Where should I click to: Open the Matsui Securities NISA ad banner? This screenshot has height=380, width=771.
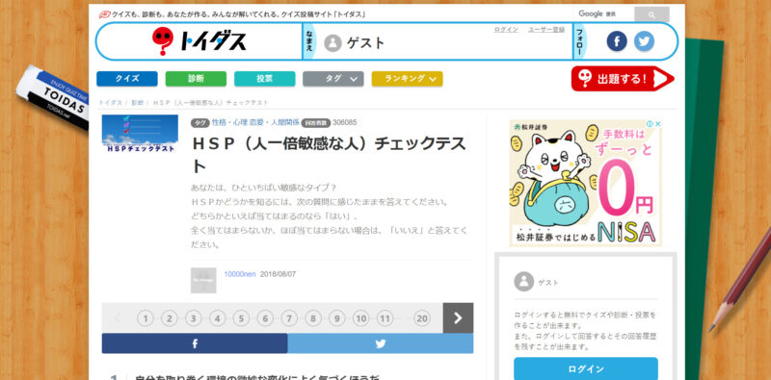[x=585, y=183]
